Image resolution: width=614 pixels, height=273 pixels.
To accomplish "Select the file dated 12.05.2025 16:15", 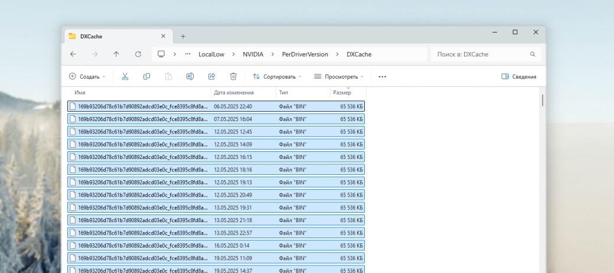I will point(216,157).
